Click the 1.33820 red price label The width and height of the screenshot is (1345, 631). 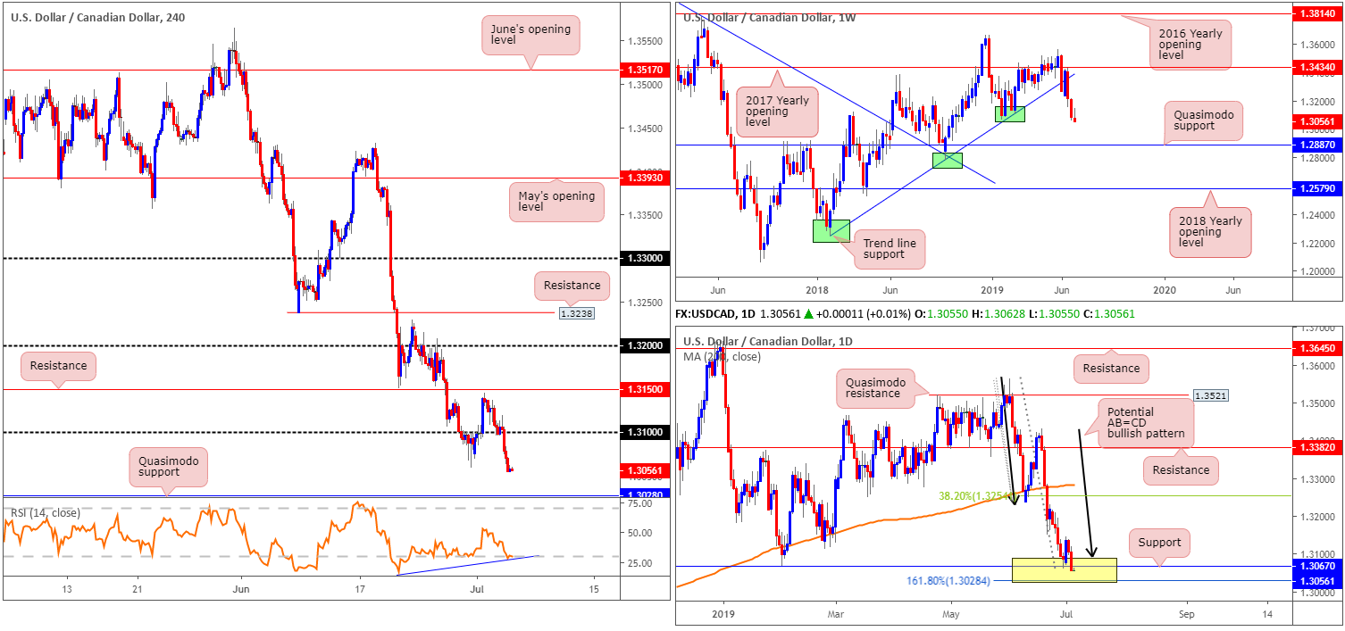coord(1317,447)
